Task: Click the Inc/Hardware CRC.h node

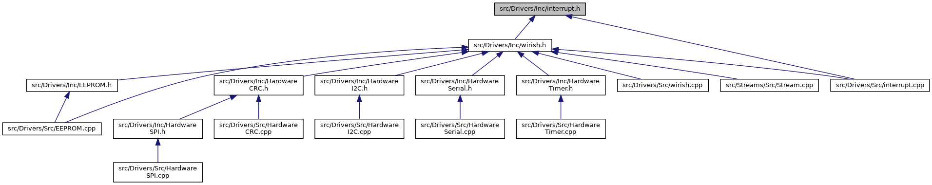Action: coord(258,85)
